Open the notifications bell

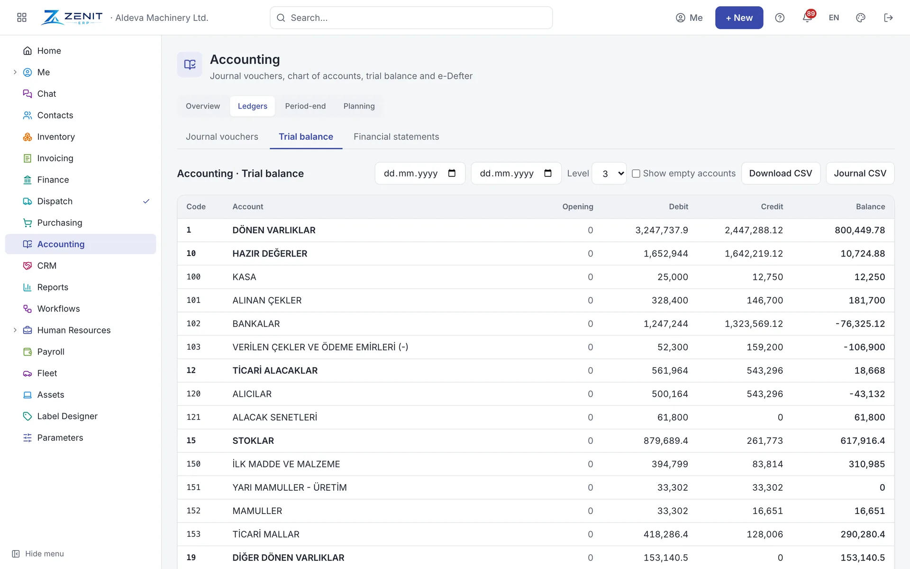pyautogui.click(x=807, y=18)
